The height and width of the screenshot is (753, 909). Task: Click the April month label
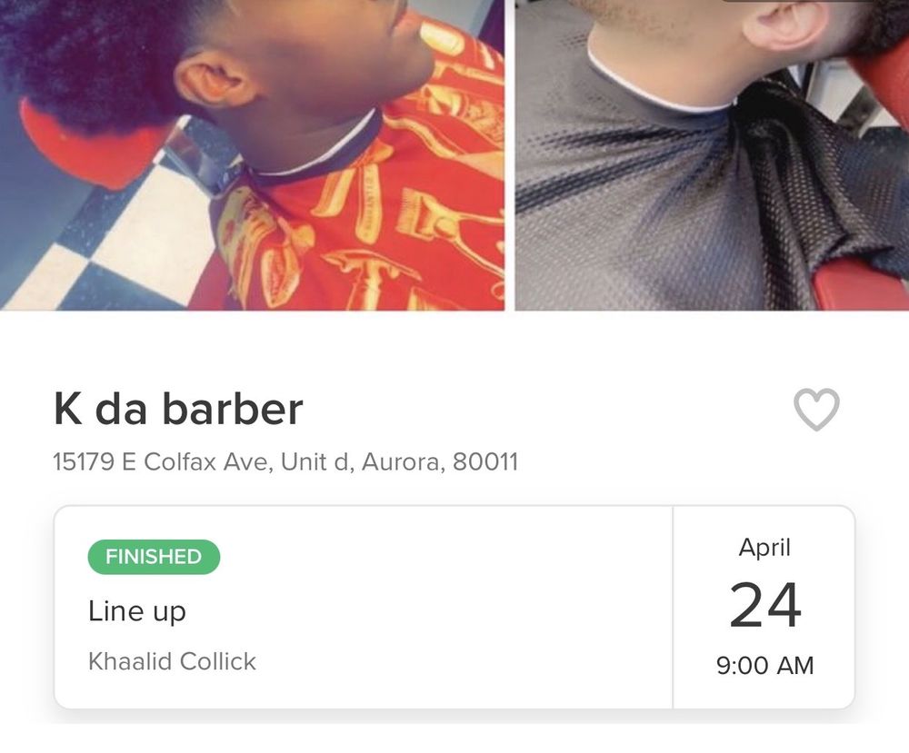[x=764, y=548]
